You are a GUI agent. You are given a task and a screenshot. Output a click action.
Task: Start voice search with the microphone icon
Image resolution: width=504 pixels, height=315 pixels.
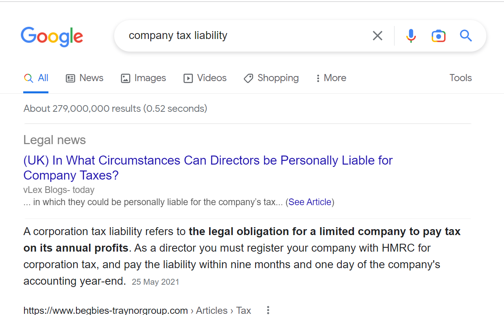tap(411, 36)
